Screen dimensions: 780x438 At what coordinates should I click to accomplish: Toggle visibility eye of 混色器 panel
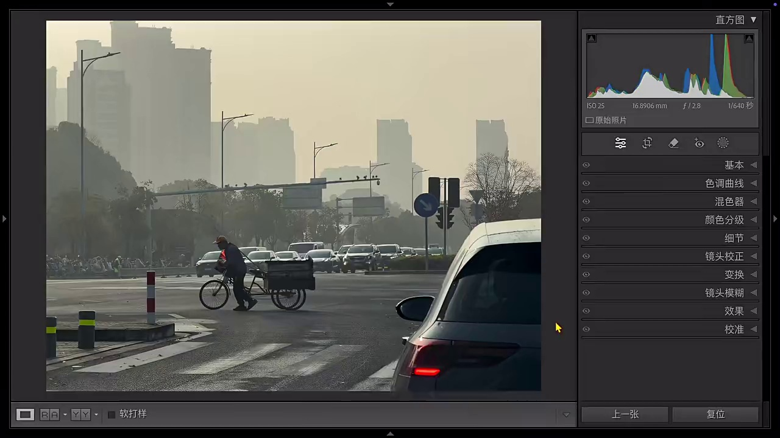click(586, 201)
